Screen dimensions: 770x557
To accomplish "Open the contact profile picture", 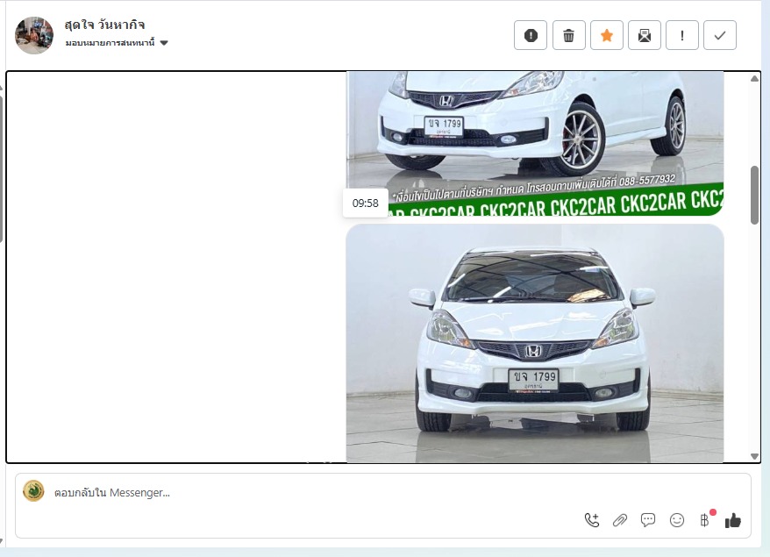I will (34, 35).
